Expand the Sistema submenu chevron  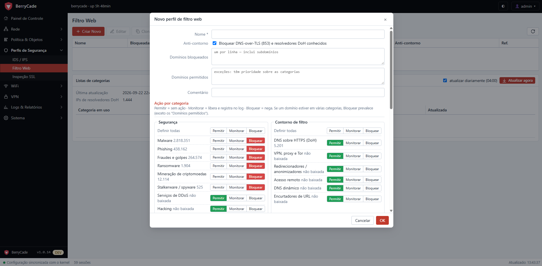click(61, 118)
